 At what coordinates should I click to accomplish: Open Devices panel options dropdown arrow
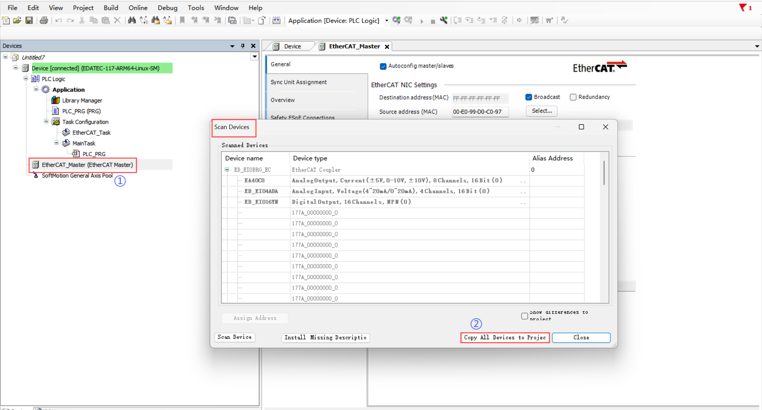tap(232, 46)
